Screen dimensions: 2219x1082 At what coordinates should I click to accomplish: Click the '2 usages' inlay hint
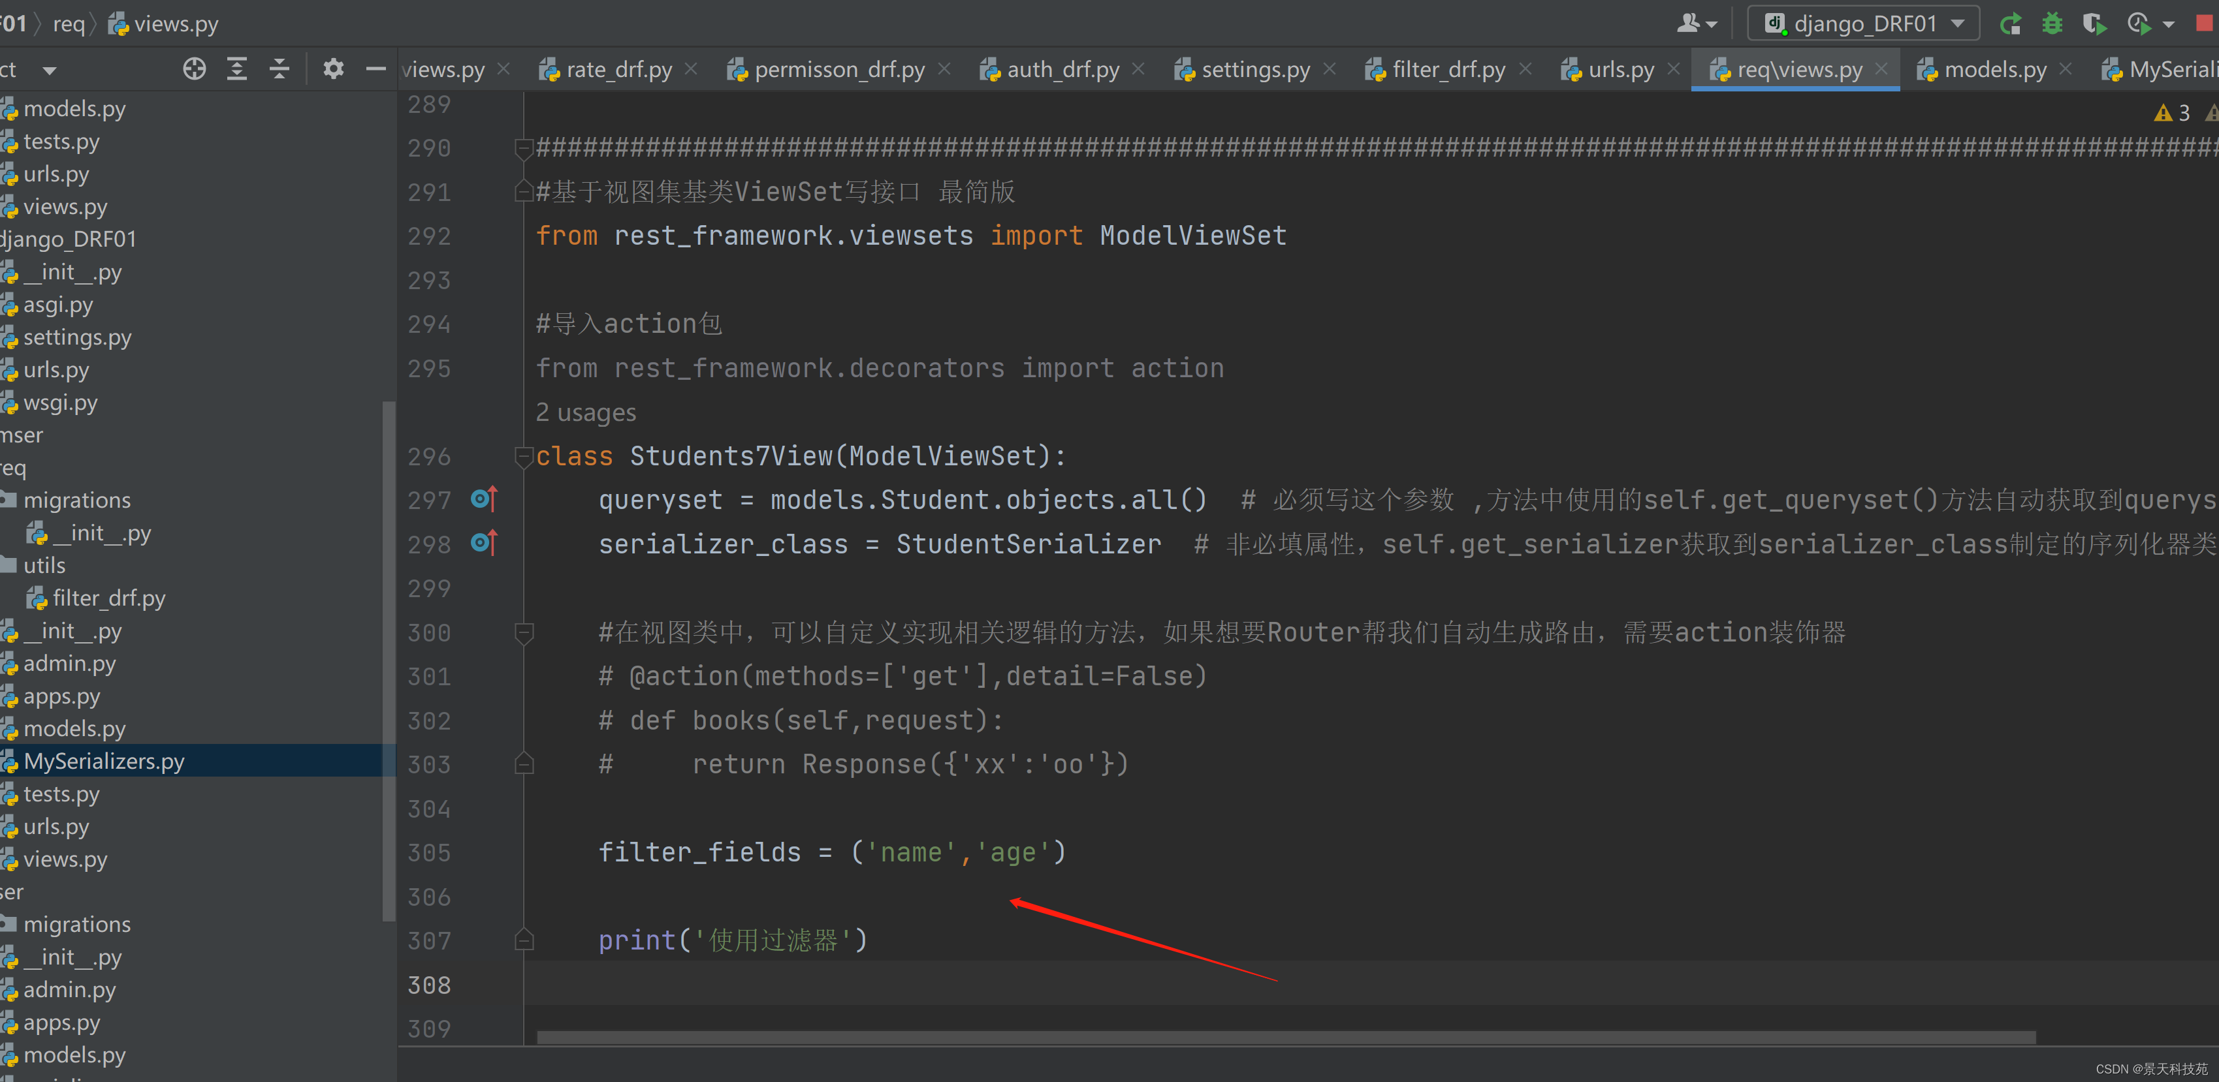pos(586,413)
